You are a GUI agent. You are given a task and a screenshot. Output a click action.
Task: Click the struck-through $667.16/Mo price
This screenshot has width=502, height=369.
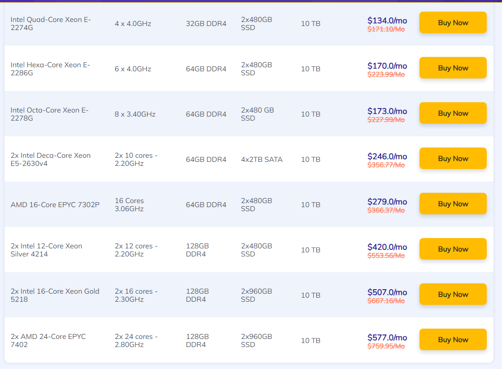(386, 301)
